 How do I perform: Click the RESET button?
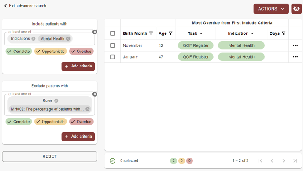49,156
